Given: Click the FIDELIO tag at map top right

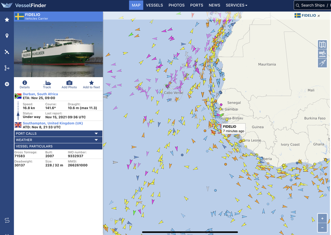Looking at the screenshot, I should pos(309,16).
